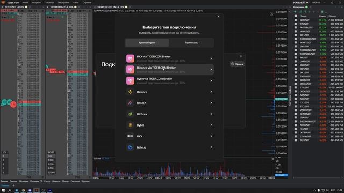Expand Binance via TIGER.COM Broker row chevron
344x193 pixels.
pyautogui.click(x=211, y=70)
